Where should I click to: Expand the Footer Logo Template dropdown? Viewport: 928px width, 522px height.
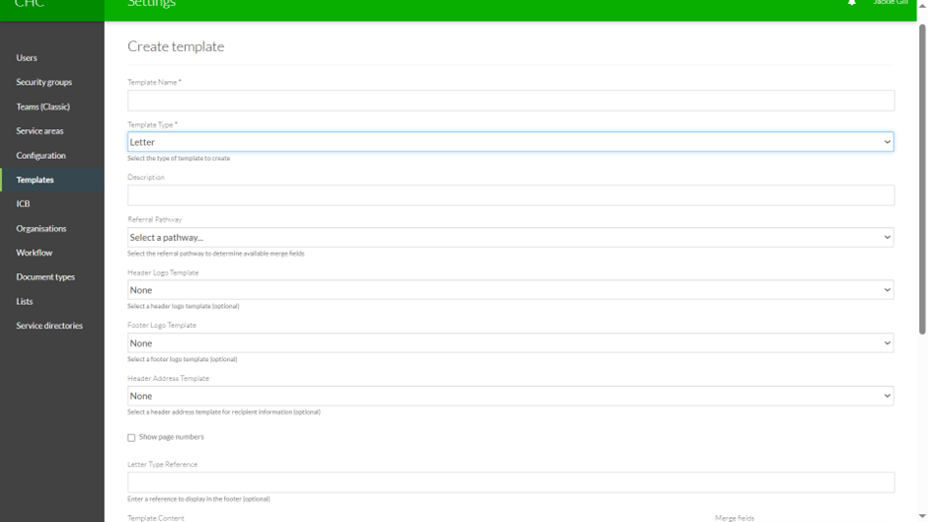pyautogui.click(x=510, y=343)
